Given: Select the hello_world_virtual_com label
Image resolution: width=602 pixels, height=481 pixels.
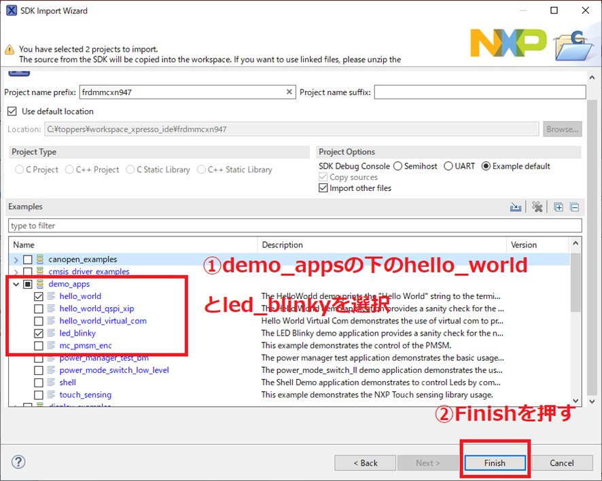Looking at the screenshot, I should pos(103,321).
